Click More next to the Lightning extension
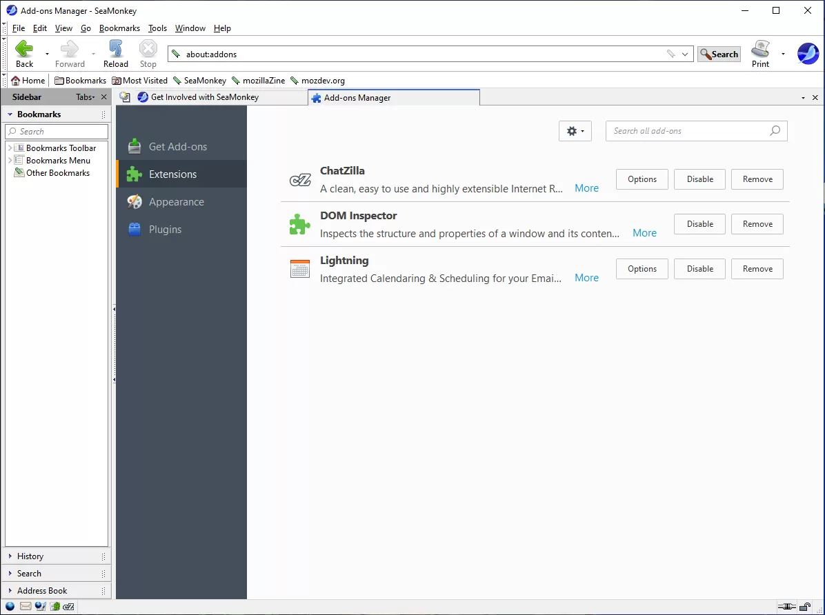The height and width of the screenshot is (615, 825). tap(586, 277)
